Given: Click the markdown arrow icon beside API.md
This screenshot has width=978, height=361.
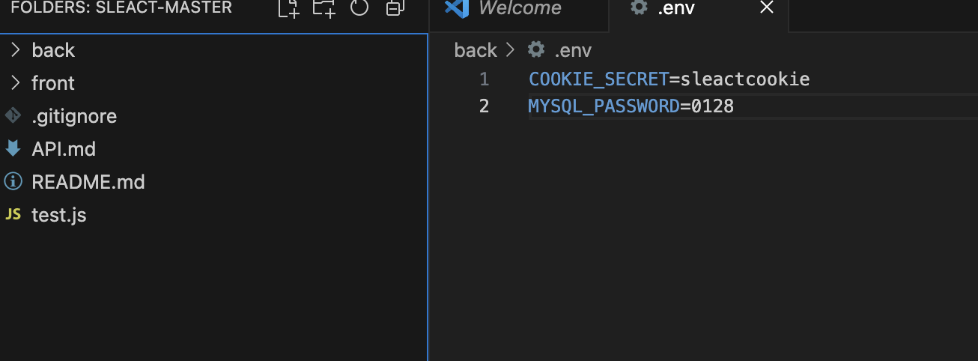Looking at the screenshot, I should point(13,148).
